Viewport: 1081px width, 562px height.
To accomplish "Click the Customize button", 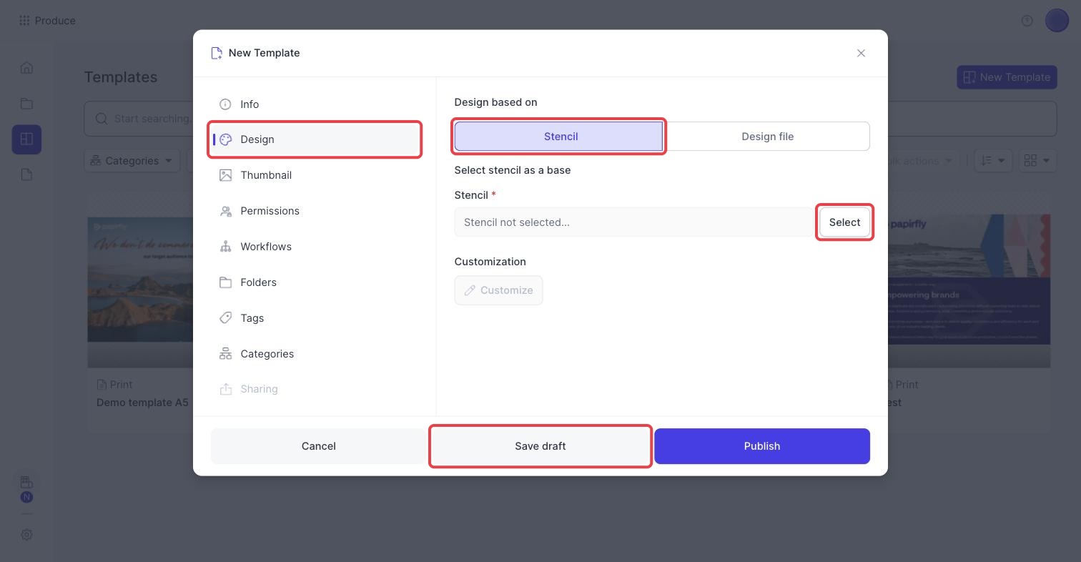I will tap(498, 290).
